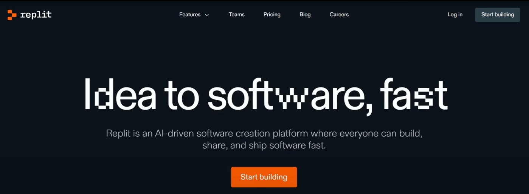
Task: Click the Log in link
Action: point(455,15)
